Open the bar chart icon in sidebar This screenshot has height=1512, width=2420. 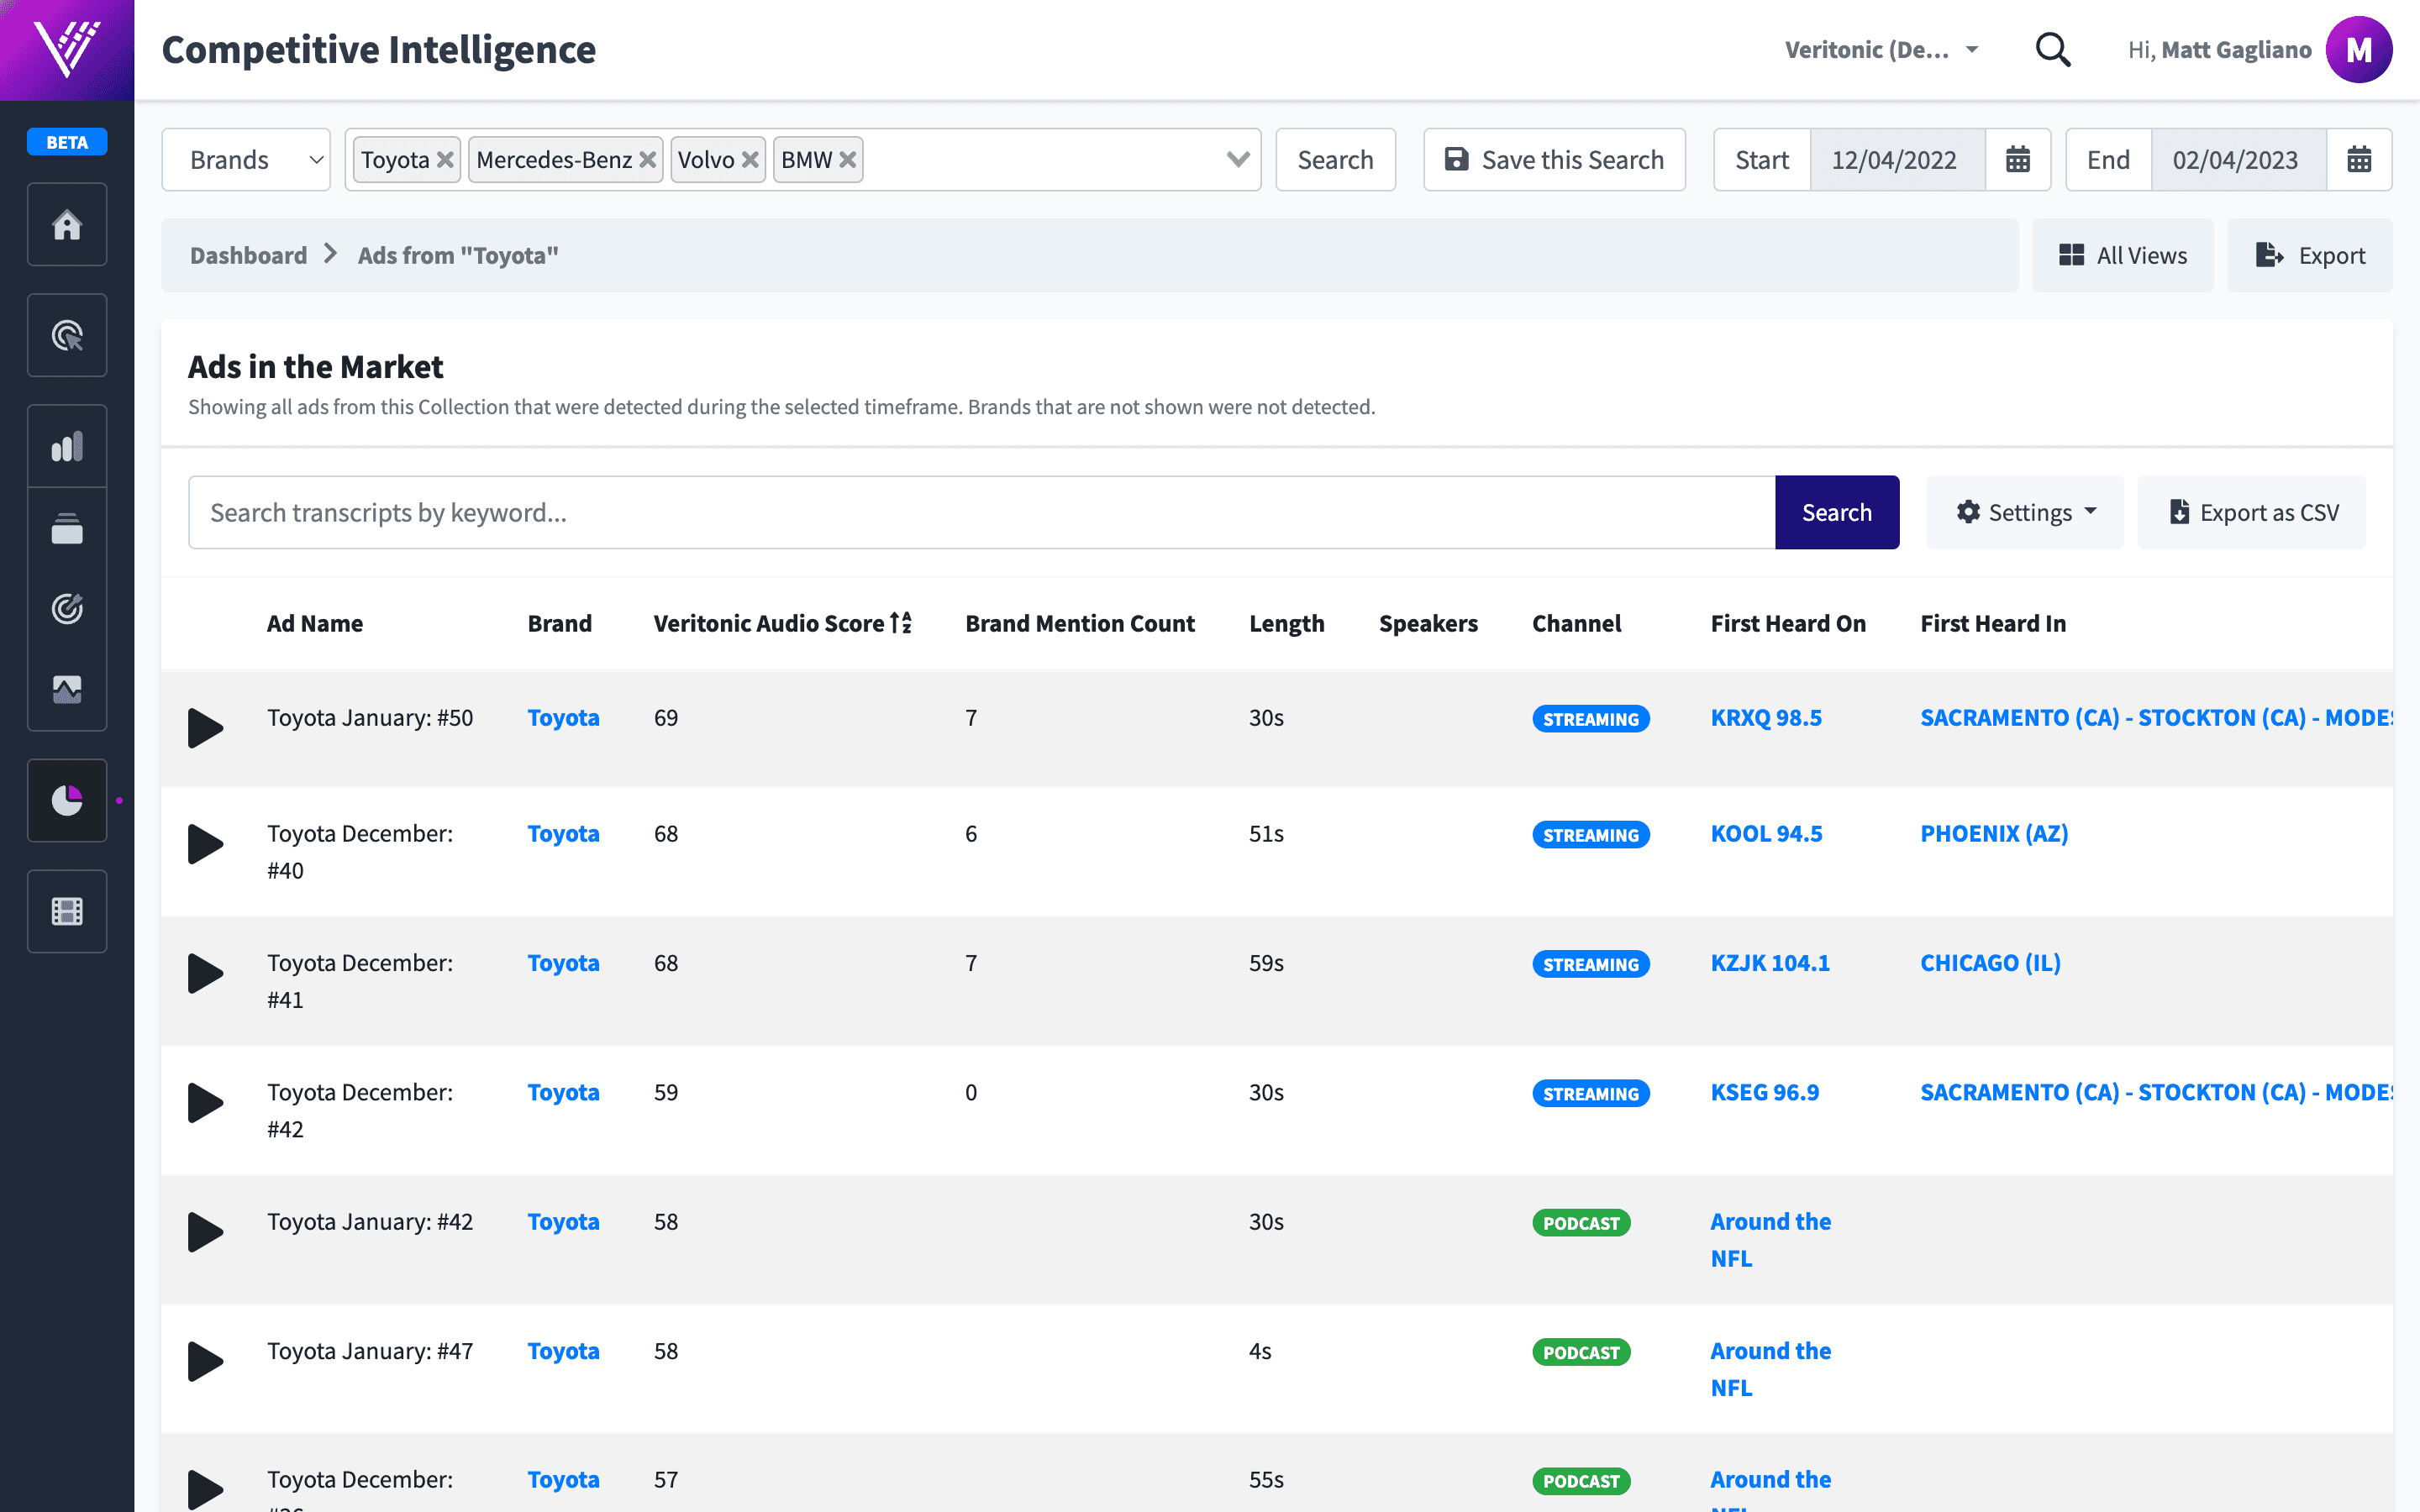tap(67, 446)
